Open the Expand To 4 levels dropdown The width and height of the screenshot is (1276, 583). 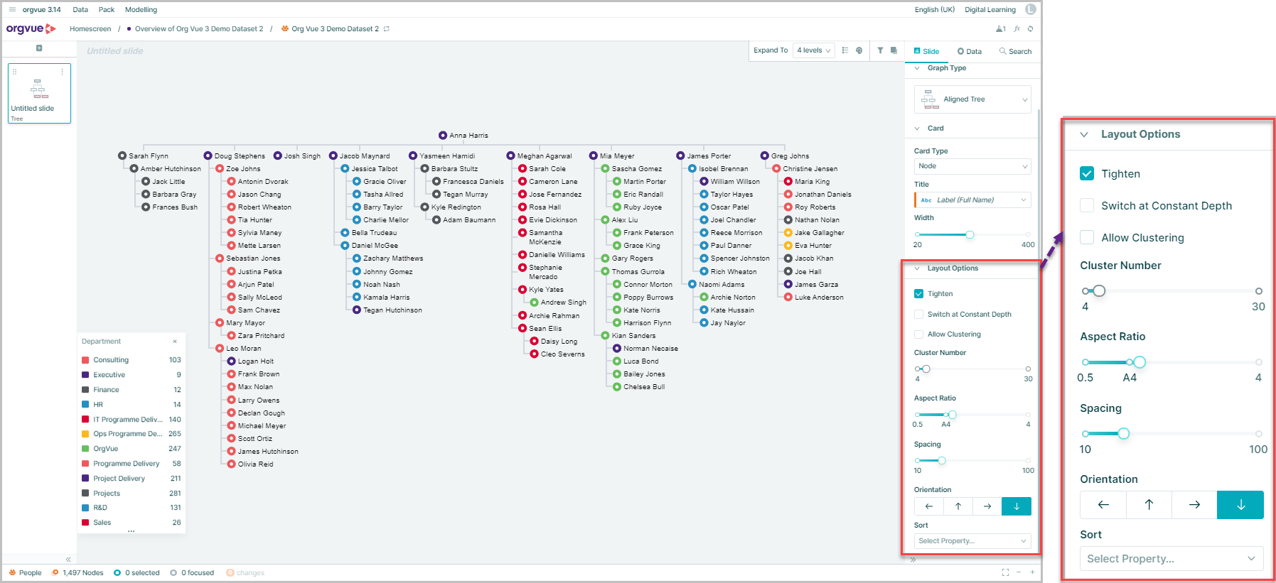[814, 50]
